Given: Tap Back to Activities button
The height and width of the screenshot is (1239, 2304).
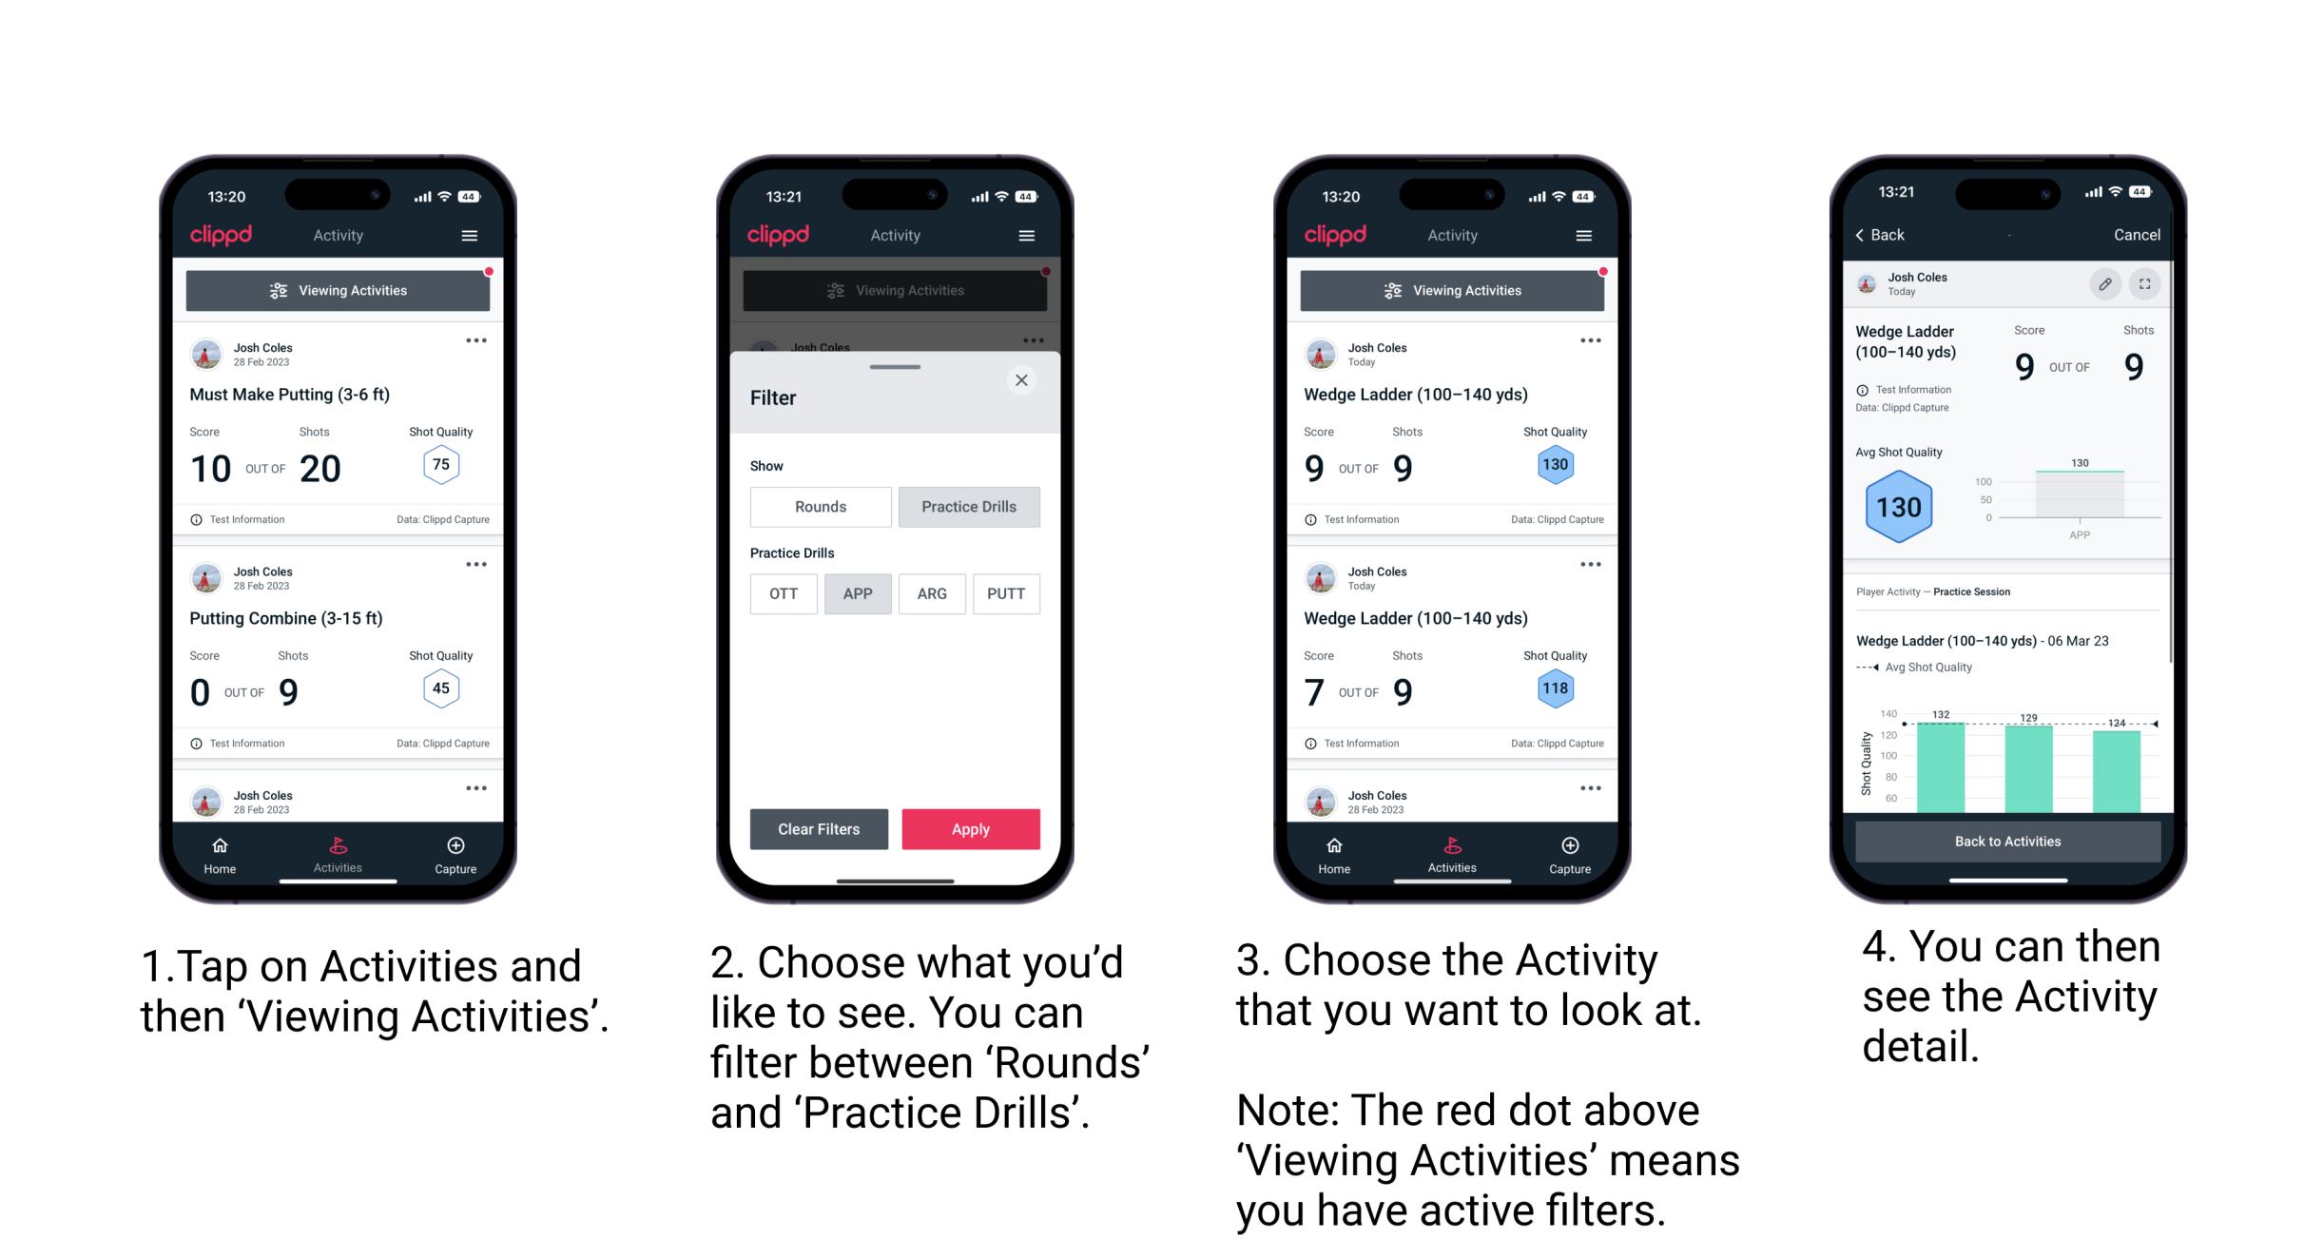Looking at the screenshot, I should 2008,841.
